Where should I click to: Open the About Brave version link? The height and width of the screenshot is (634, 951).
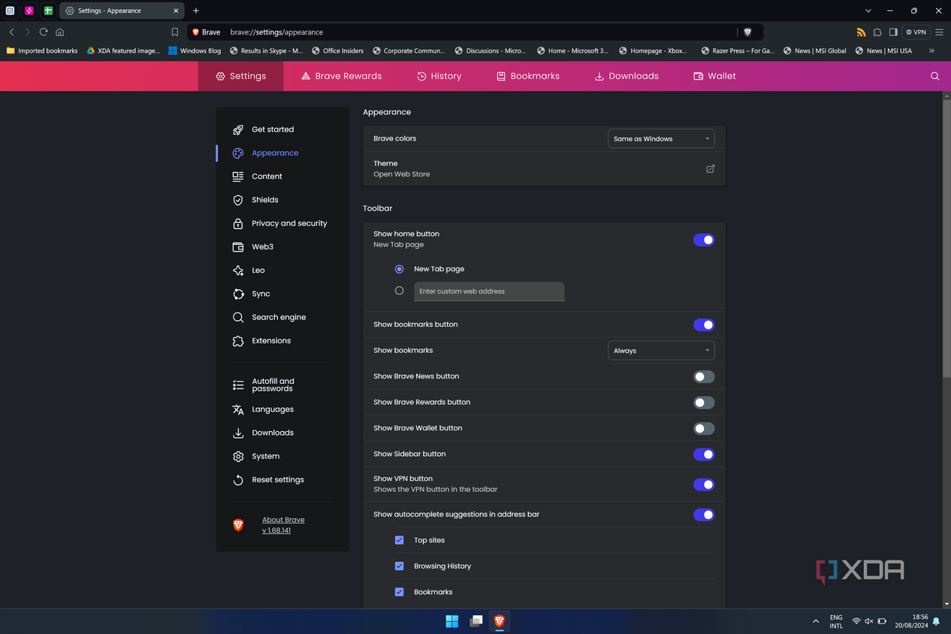tap(283, 525)
